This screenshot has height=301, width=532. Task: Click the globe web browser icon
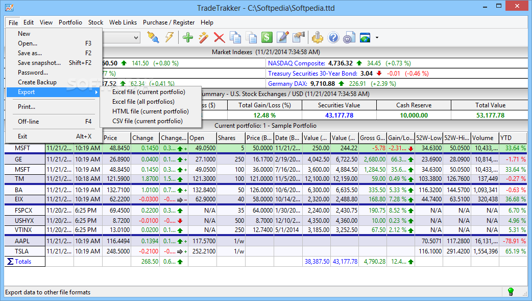point(365,37)
